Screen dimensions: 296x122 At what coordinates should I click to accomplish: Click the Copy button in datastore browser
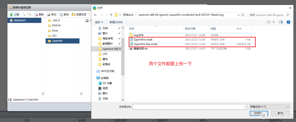[x=64, y=15]
